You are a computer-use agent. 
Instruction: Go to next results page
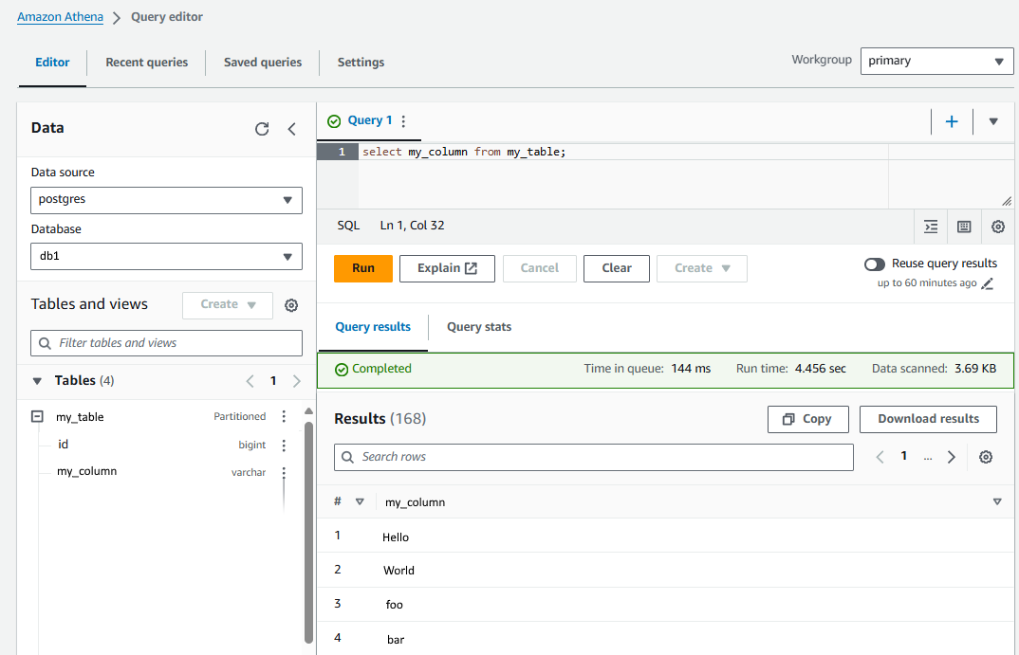[x=952, y=457]
